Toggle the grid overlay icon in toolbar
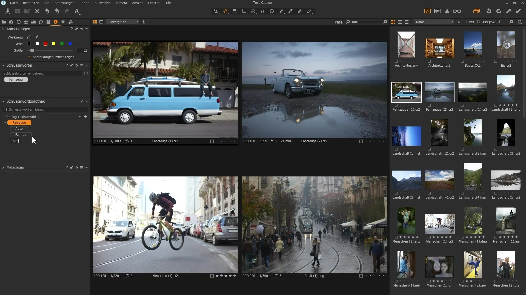This screenshot has height=295, width=526. (x=438, y=11)
